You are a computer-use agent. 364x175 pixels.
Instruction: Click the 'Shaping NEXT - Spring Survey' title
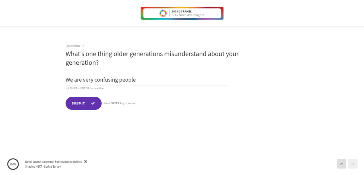(43, 166)
